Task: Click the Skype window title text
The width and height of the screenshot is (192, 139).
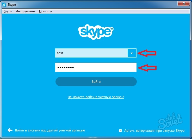Action: [12, 5]
